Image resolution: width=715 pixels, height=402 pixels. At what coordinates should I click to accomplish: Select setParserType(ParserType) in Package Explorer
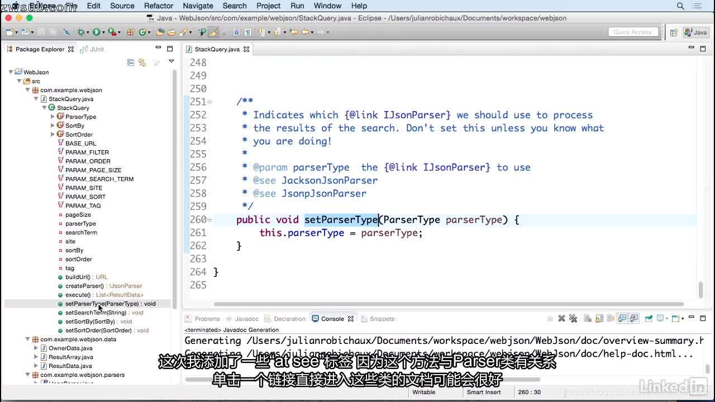(x=110, y=304)
